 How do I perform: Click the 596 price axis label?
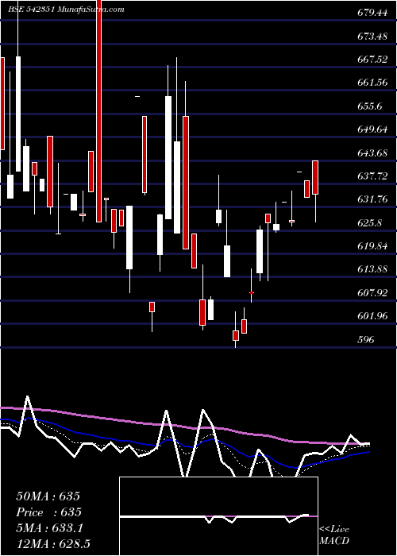click(366, 340)
